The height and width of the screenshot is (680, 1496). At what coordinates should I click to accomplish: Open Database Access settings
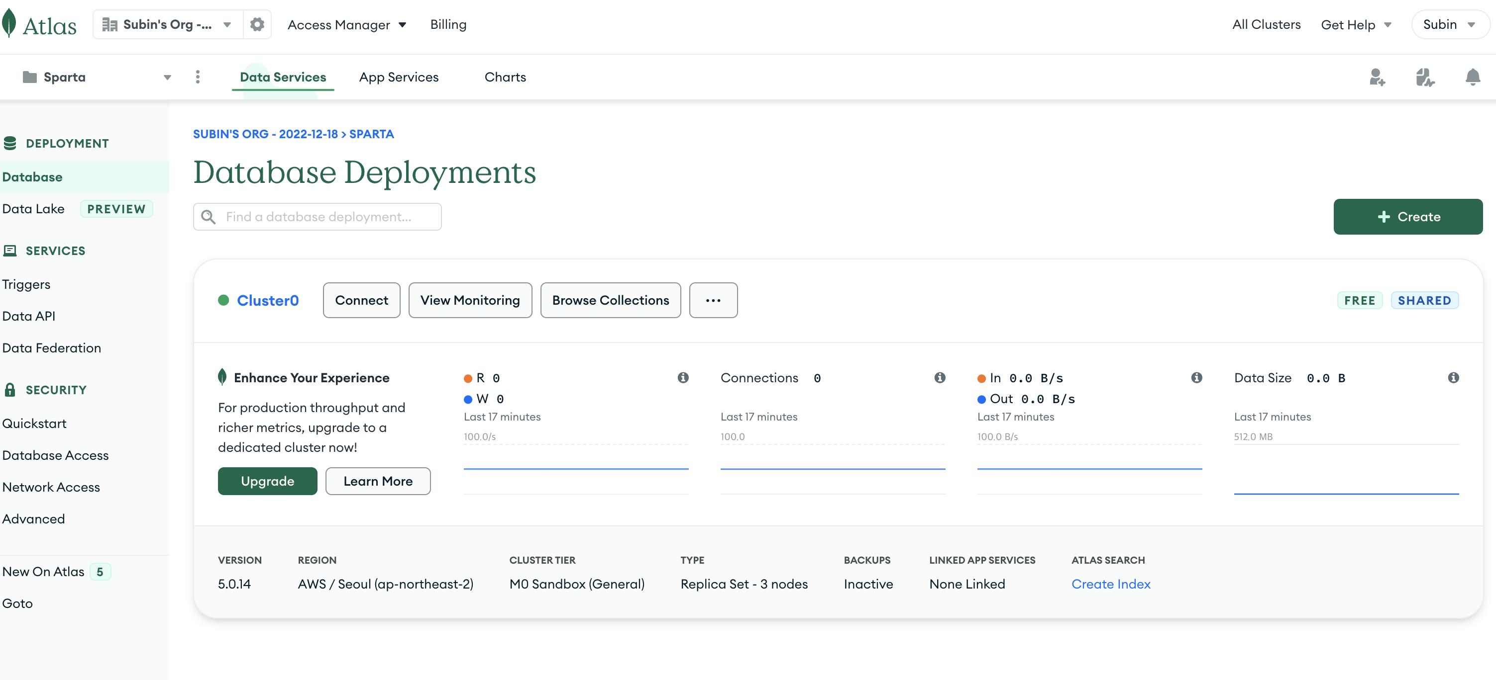point(55,455)
